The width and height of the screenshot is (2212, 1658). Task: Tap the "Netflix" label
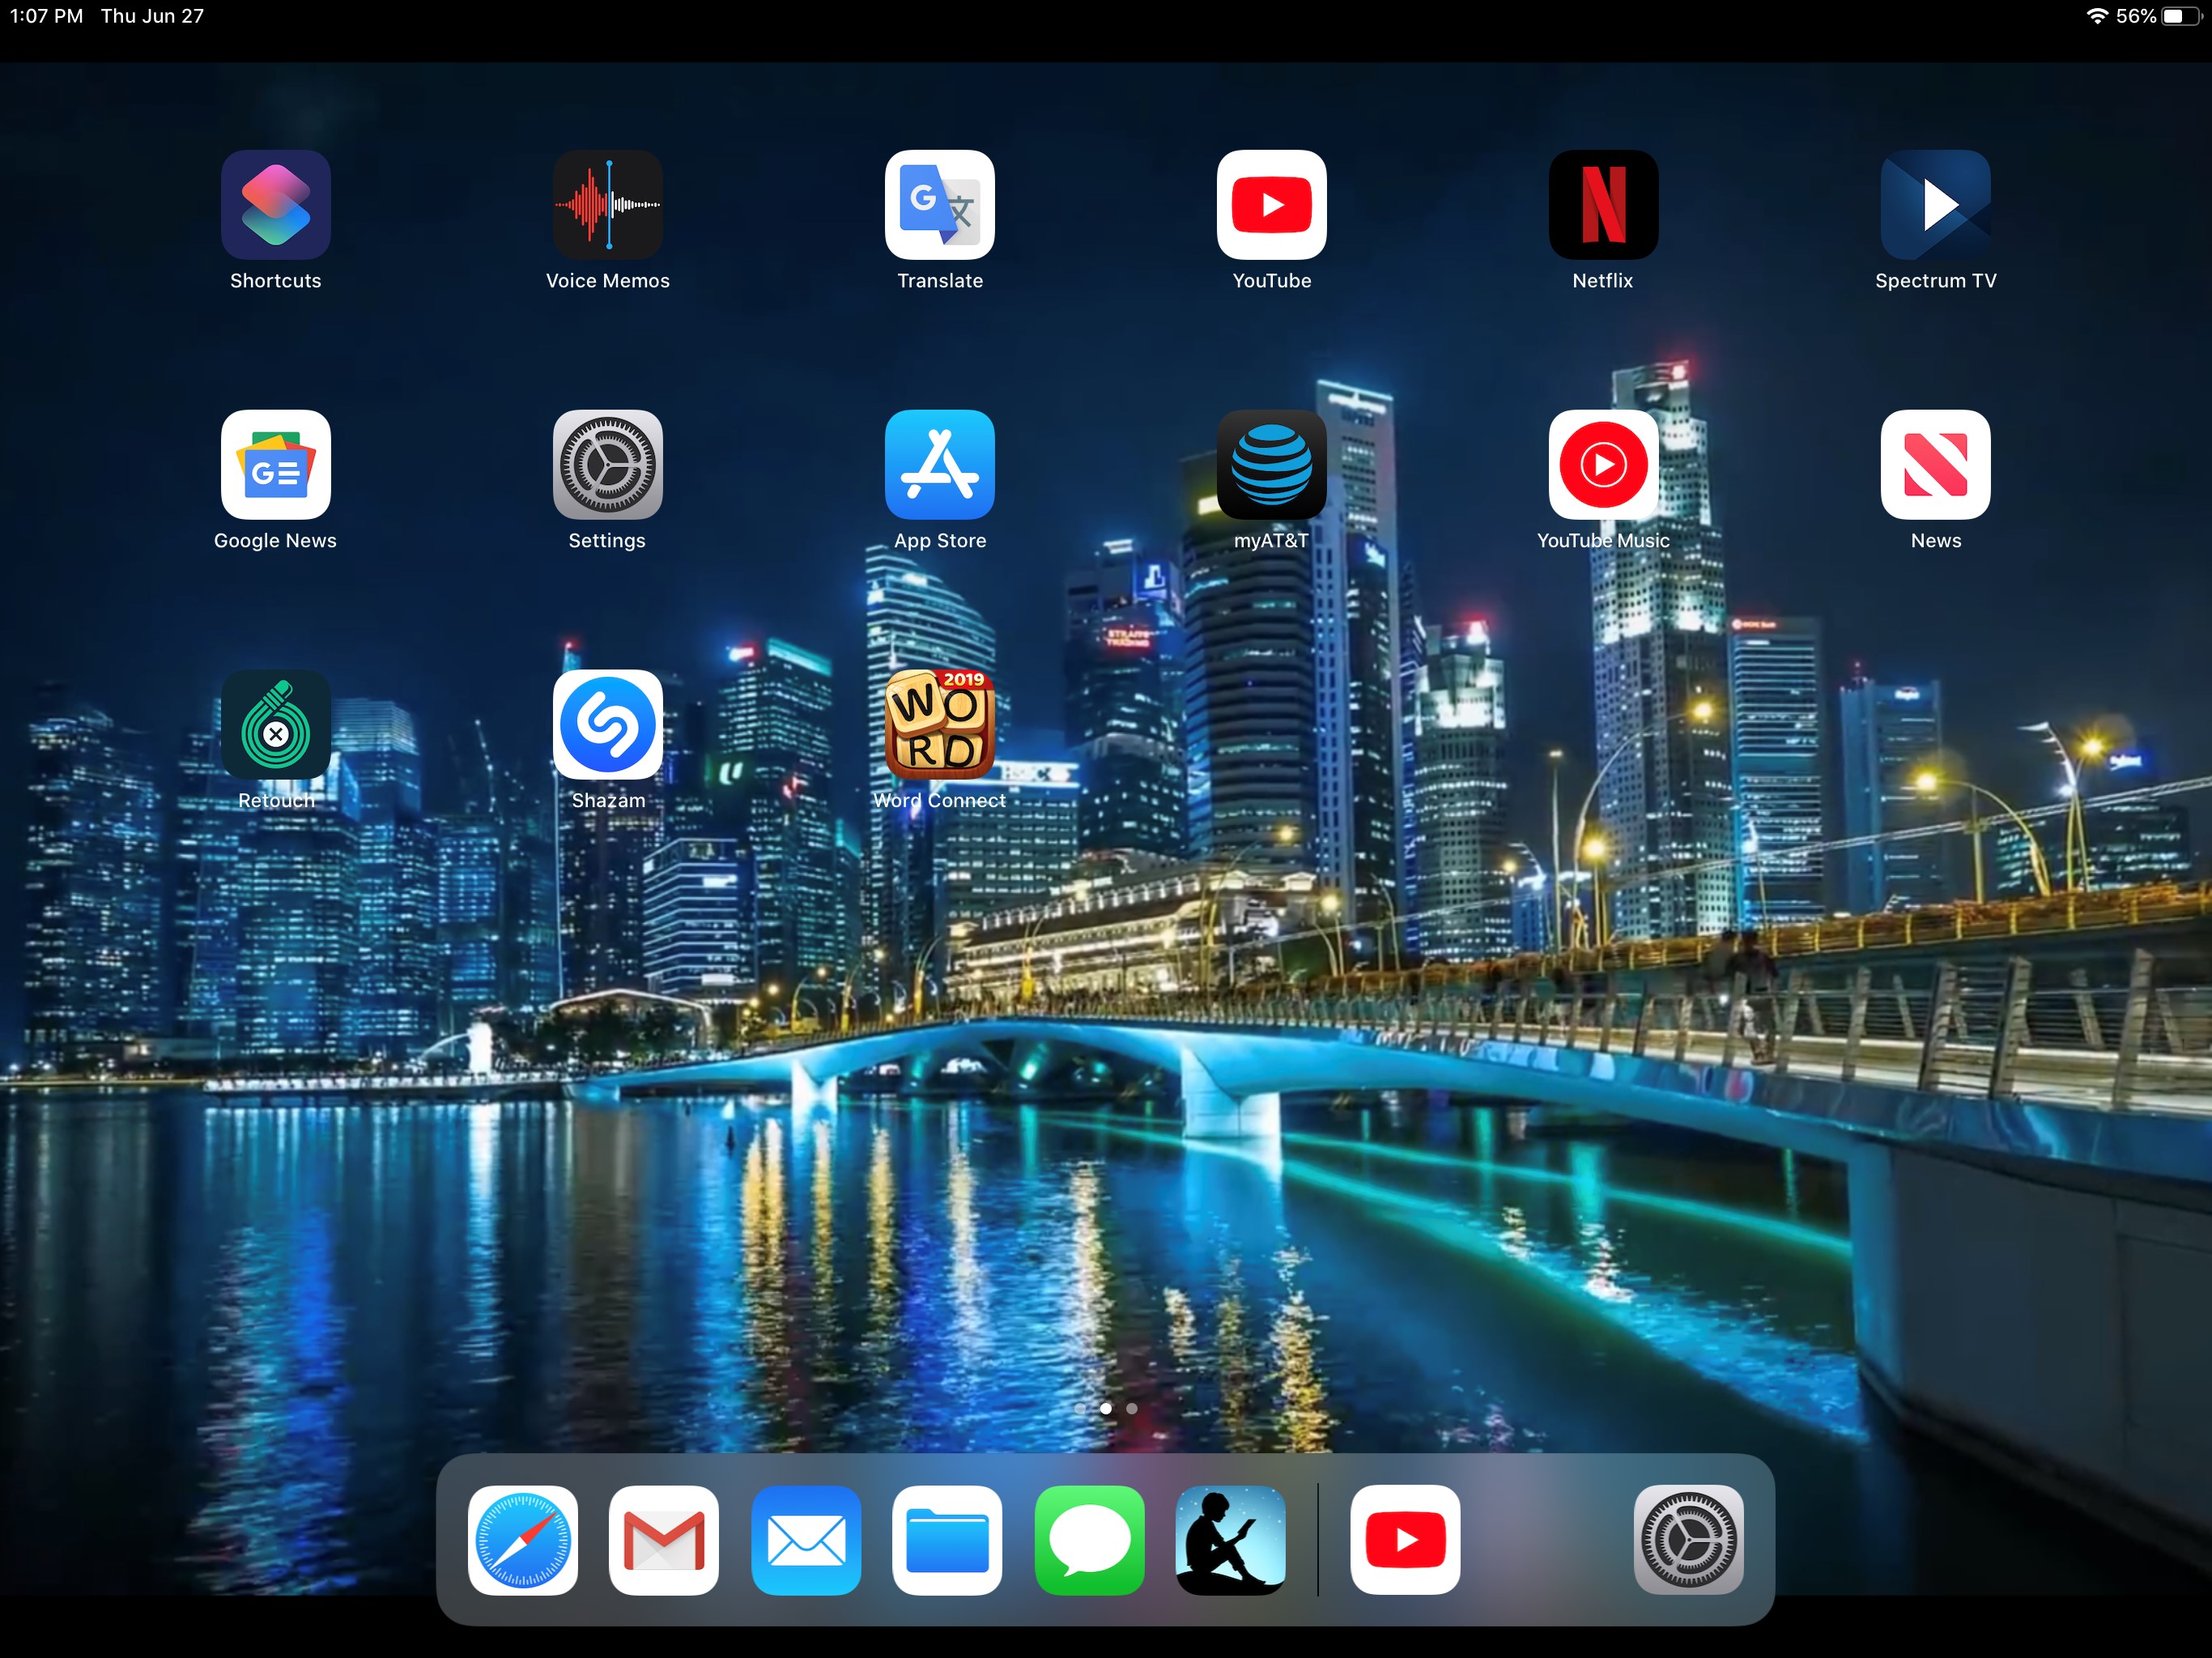click(x=1603, y=281)
